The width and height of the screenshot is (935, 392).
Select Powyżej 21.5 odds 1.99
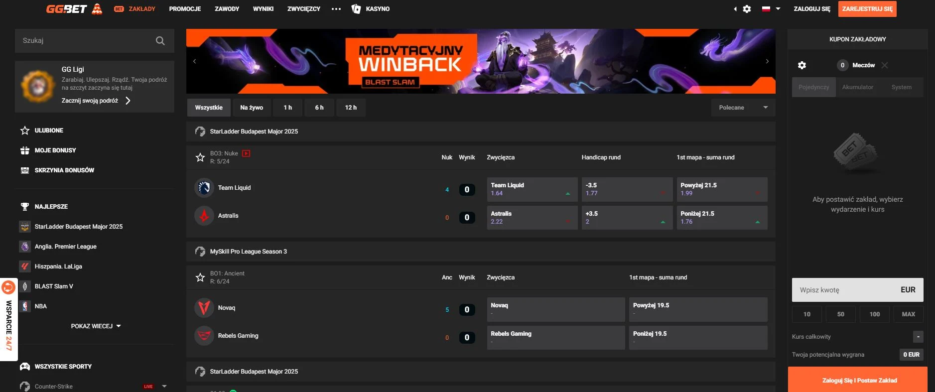[722, 189]
